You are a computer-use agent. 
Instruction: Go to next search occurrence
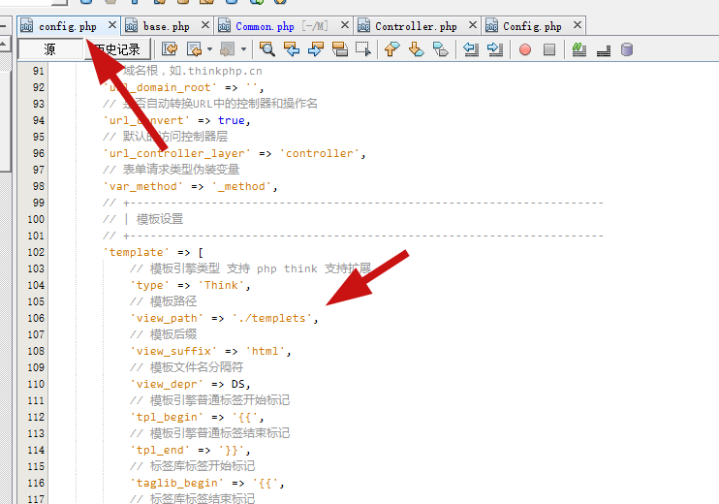(315, 49)
